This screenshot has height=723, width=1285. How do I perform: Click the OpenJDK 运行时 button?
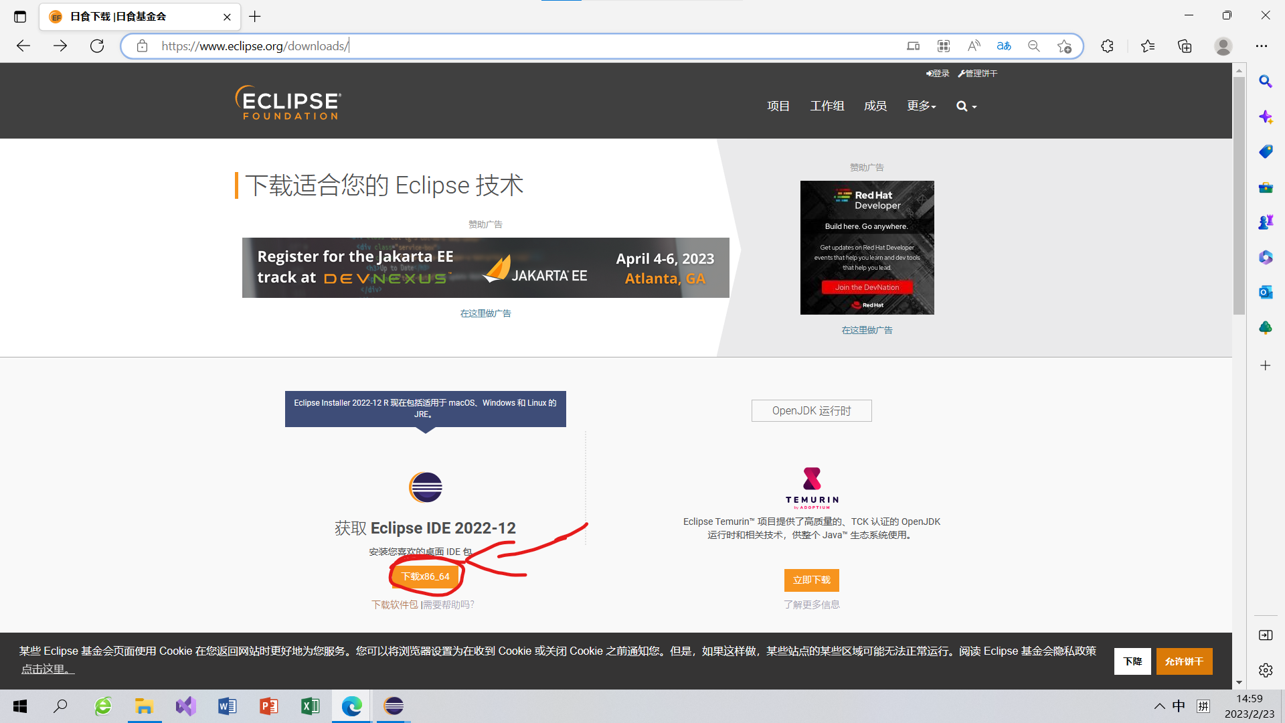tap(811, 410)
